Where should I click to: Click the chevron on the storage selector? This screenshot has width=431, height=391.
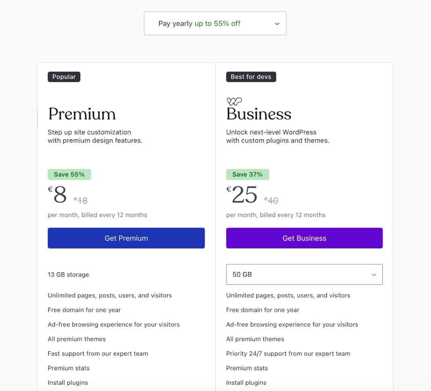[374, 274]
